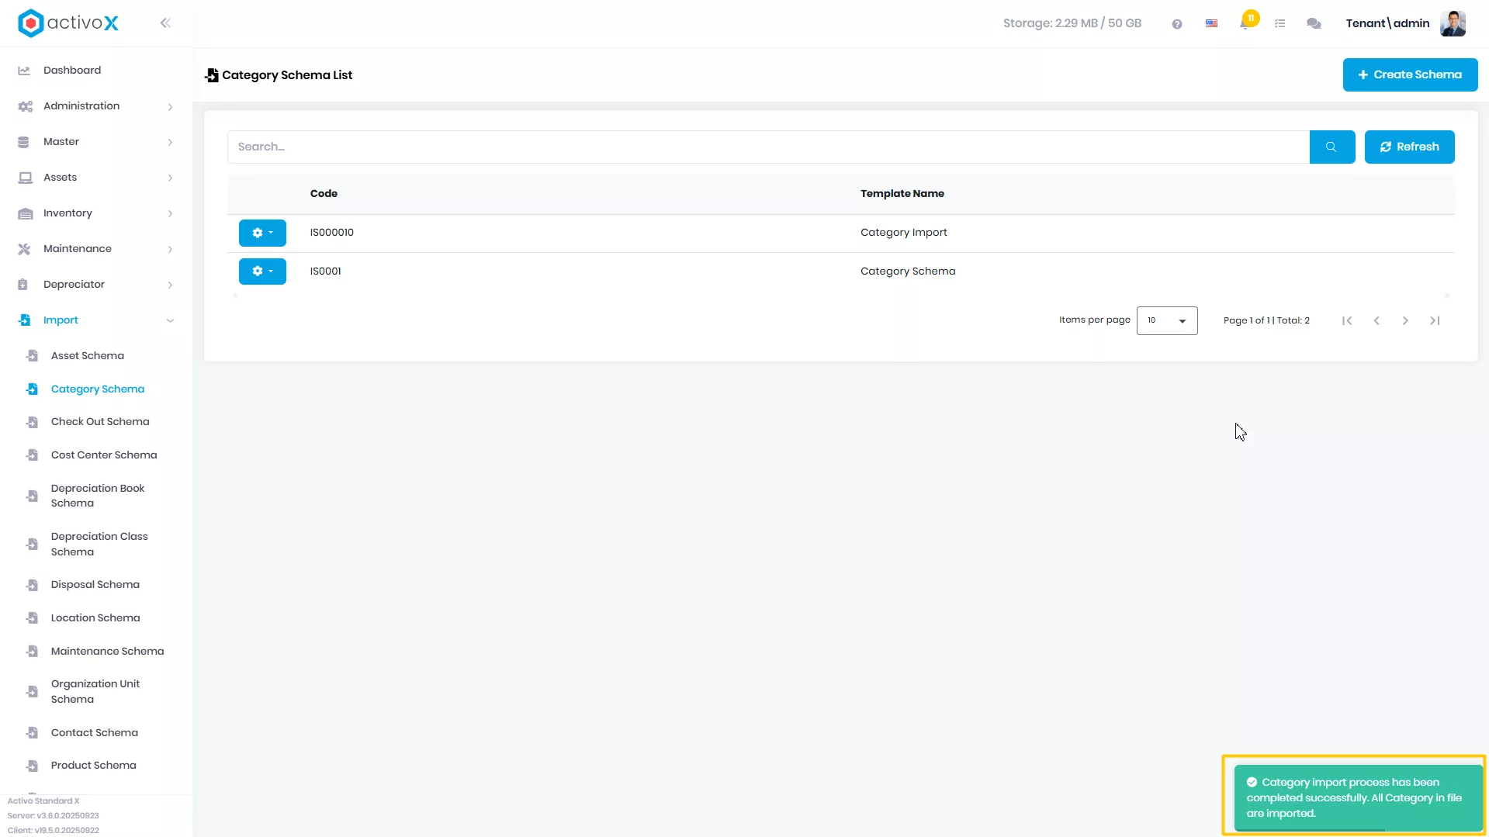1489x837 pixels.
Task: Open chat messages icon
Action: point(1314,24)
